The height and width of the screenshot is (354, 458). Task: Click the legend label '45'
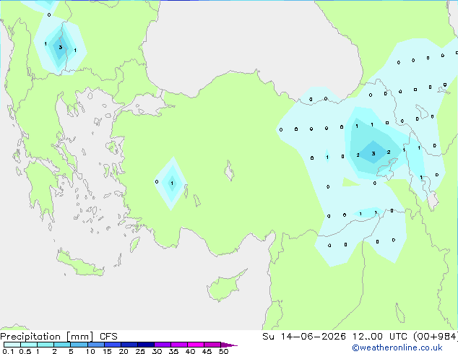point(207,351)
